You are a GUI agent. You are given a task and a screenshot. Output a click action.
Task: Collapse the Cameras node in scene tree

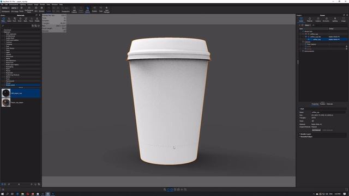[x=303, y=42]
